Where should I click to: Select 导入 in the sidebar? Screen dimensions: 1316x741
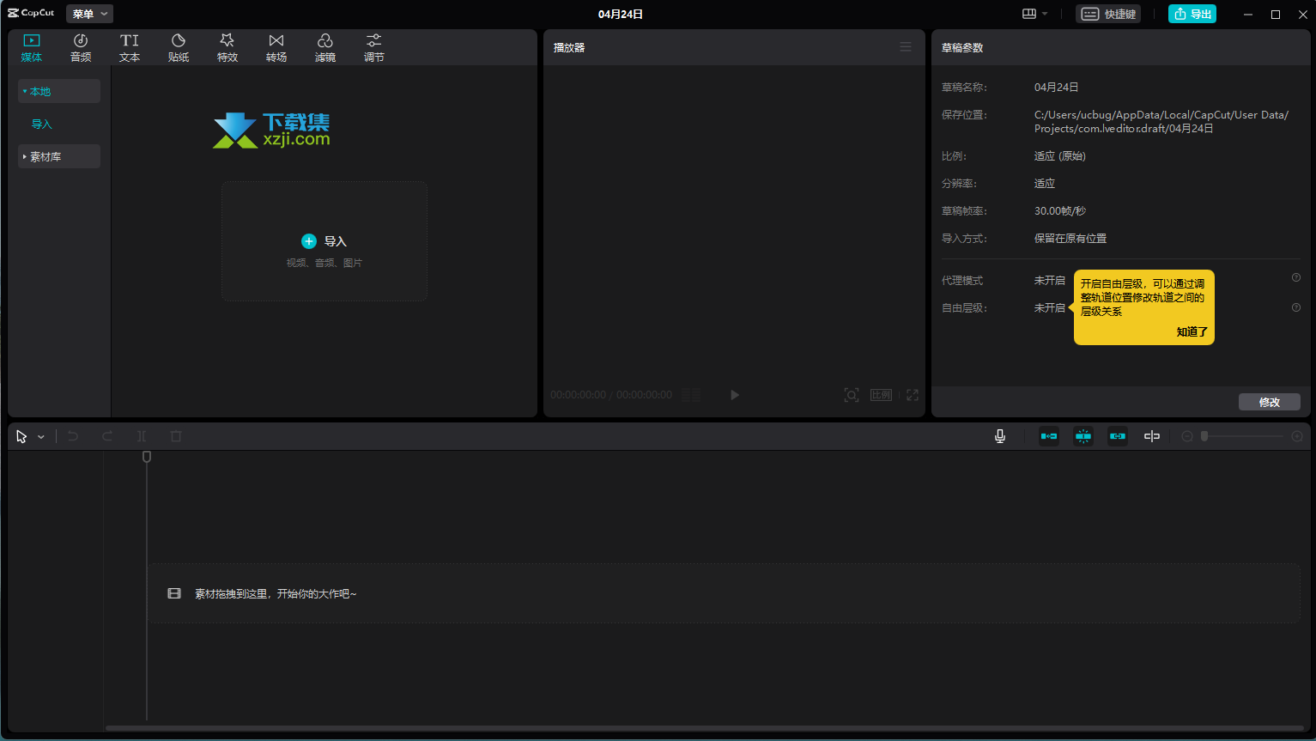(x=42, y=125)
